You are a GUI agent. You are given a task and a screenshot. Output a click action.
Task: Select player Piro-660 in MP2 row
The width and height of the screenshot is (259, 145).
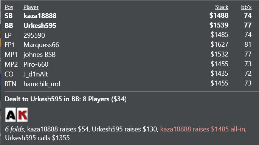click(x=36, y=64)
